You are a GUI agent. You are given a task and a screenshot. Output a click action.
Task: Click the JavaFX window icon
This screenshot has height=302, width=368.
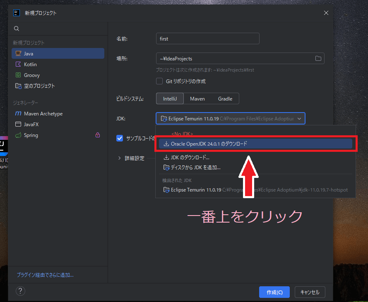coord(18,124)
